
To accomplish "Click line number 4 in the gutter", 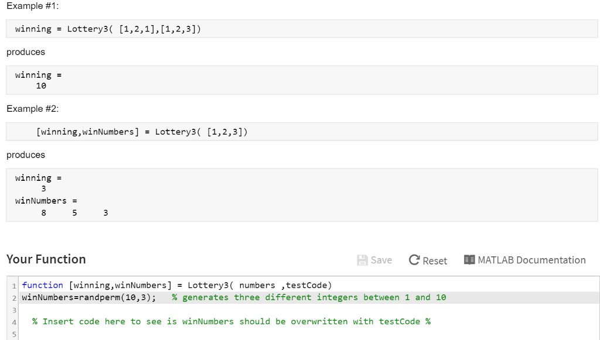I will pyautogui.click(x=13, y=322).
